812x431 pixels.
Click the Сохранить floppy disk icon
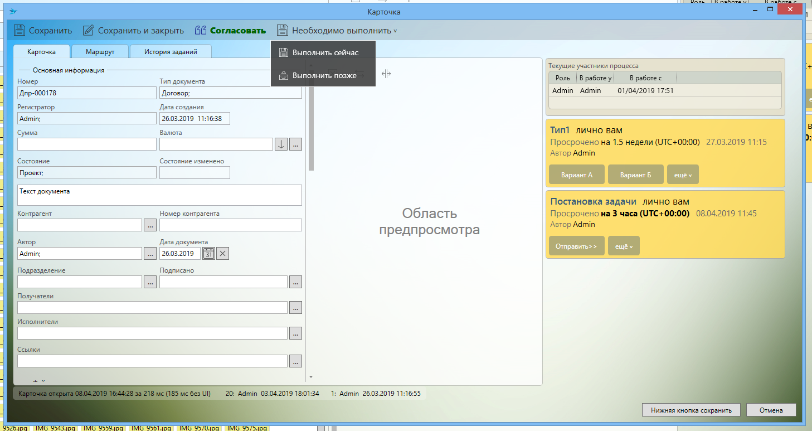[20, 31]
